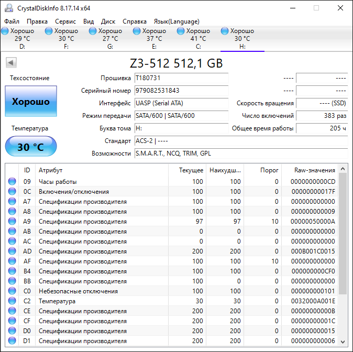Open the Файл menu

point(12,21)
